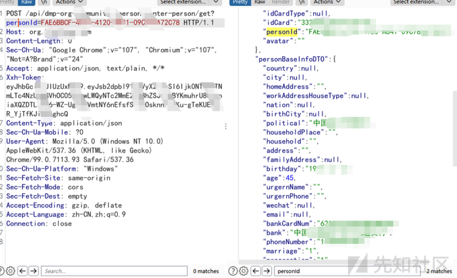Click the Sec-Fetch-Dest header

pos(47,196)
